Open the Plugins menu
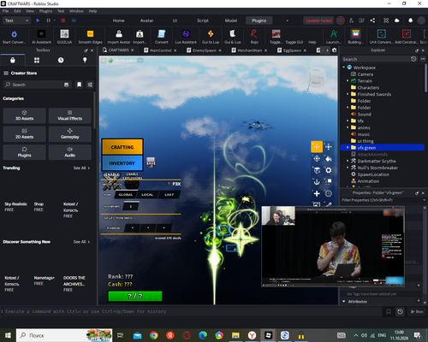This screenshot has height=342, width=428. [x=45, y=11]
